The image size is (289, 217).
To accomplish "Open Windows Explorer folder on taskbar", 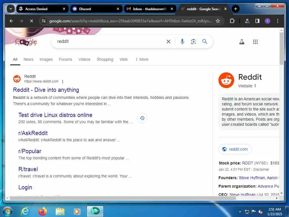I will [60, 212].
